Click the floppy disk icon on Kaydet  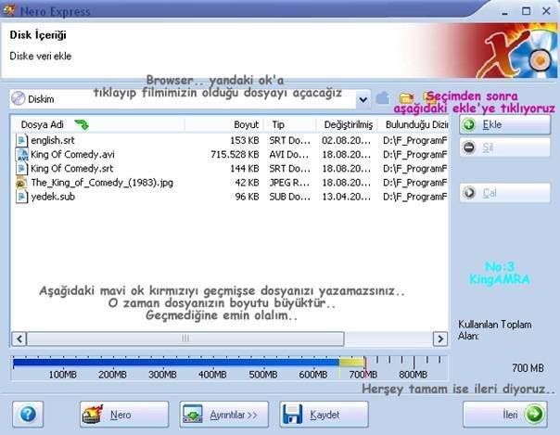[x=292, y=415]
